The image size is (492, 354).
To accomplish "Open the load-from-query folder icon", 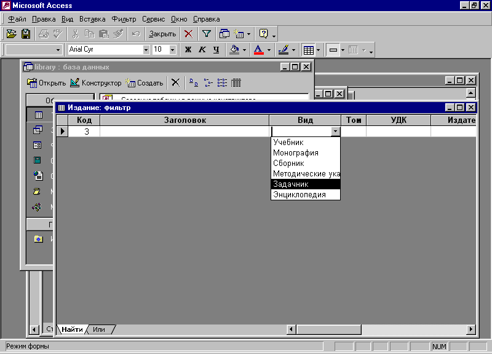I will 12,34.
